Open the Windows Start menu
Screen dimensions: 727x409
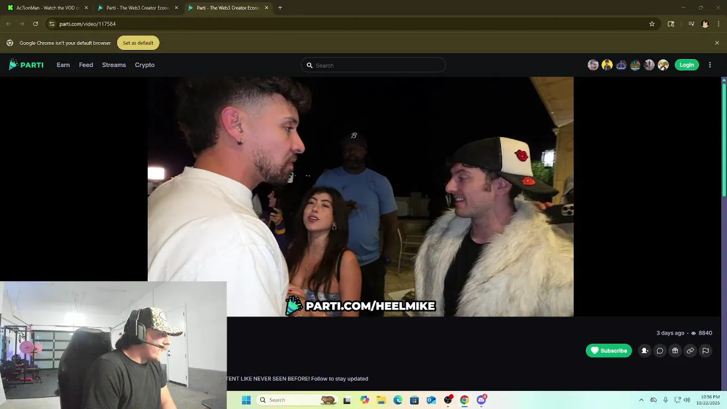246,400
